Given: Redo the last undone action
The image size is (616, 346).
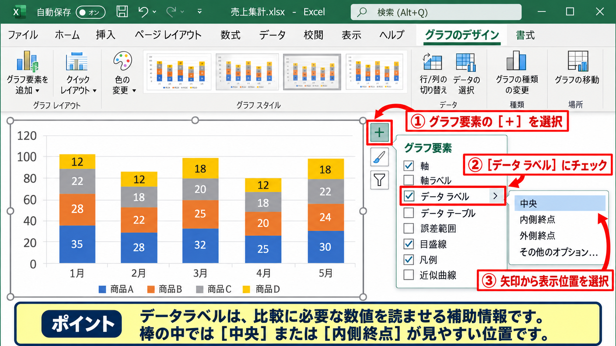Looking at the screenshot, I should coord(171,12).
